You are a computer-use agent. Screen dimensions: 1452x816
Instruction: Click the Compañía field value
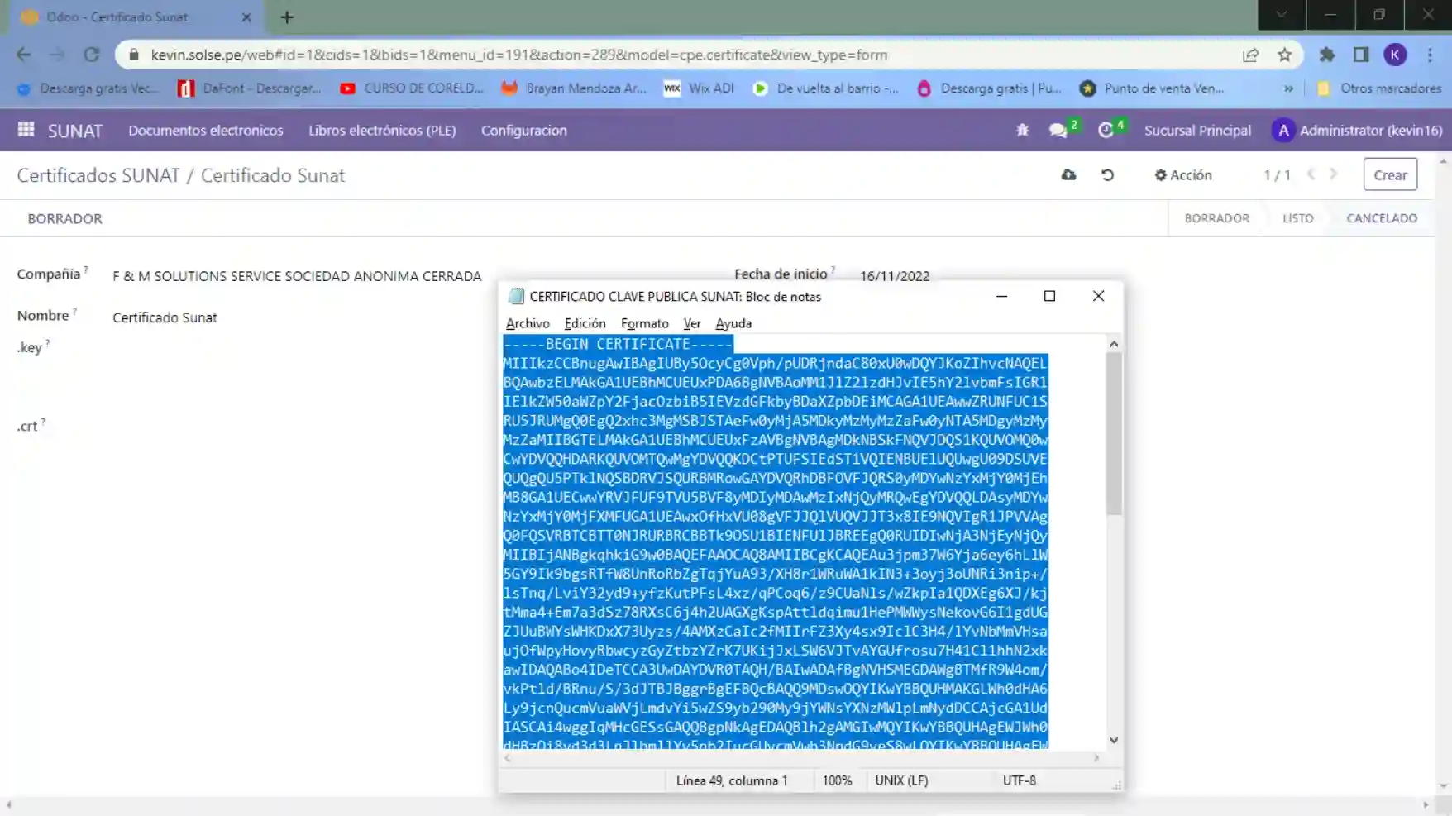click(297, 276)
